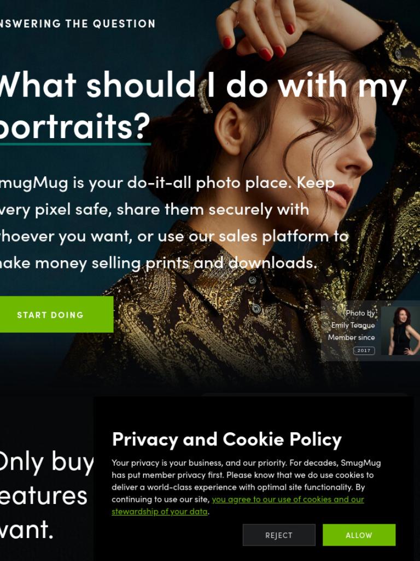Click the "Only buy" section heading
The height and width of the screenshot is (561, 420).
coord(46,462)
